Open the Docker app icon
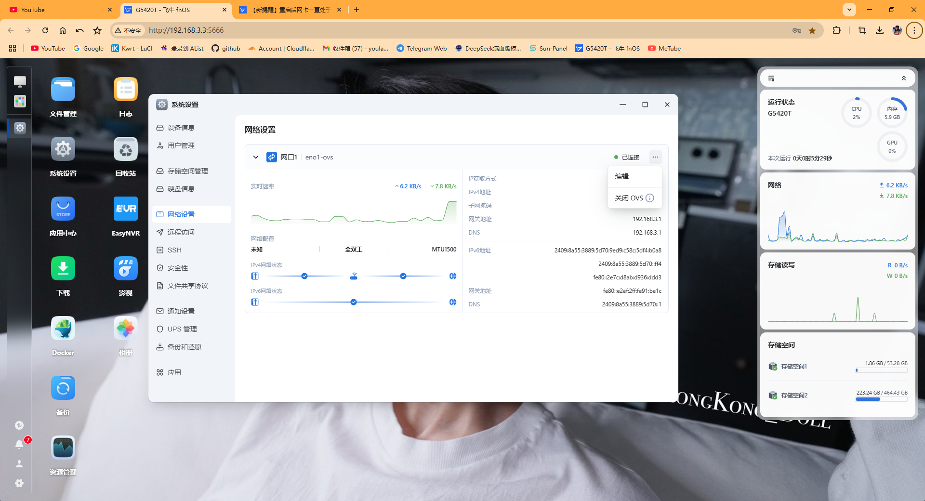Image resolution: width=925 pixels, height=501 pixels. (x=63, y=329)
